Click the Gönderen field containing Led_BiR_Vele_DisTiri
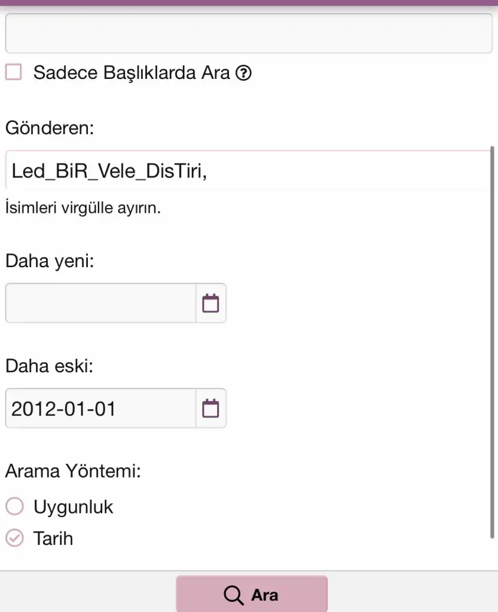498x612 pixels. pyautogui.click(x=248, y=171)
